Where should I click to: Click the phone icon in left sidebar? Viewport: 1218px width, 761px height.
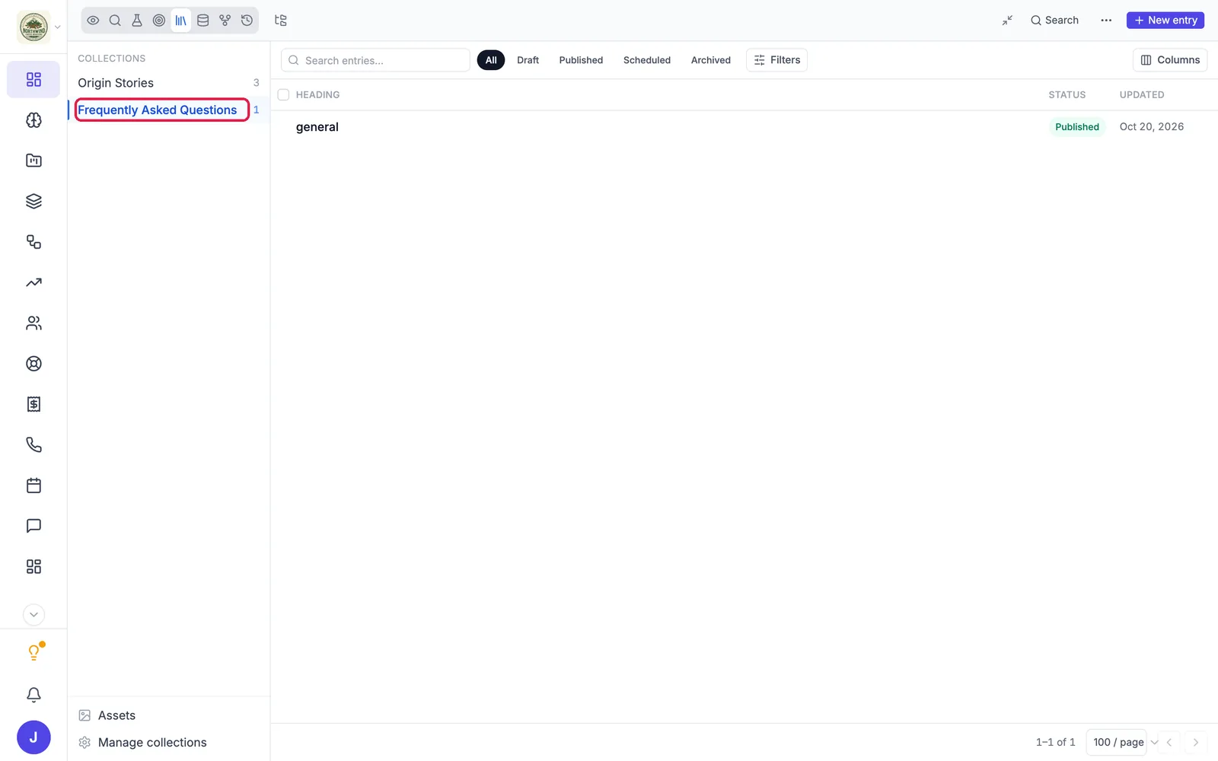click(33, 444)
